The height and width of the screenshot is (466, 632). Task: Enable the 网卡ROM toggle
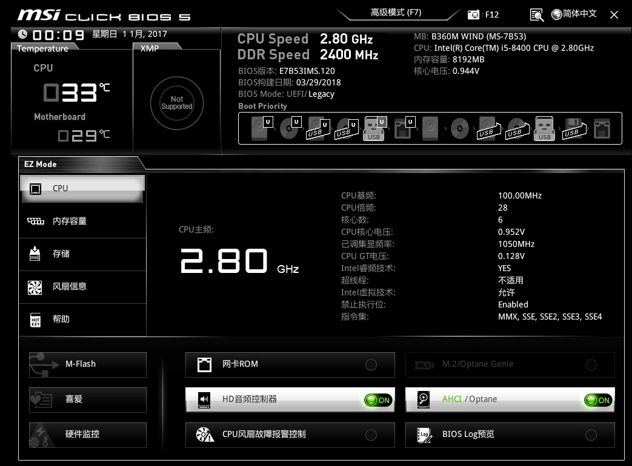click(x=371, y=365)
